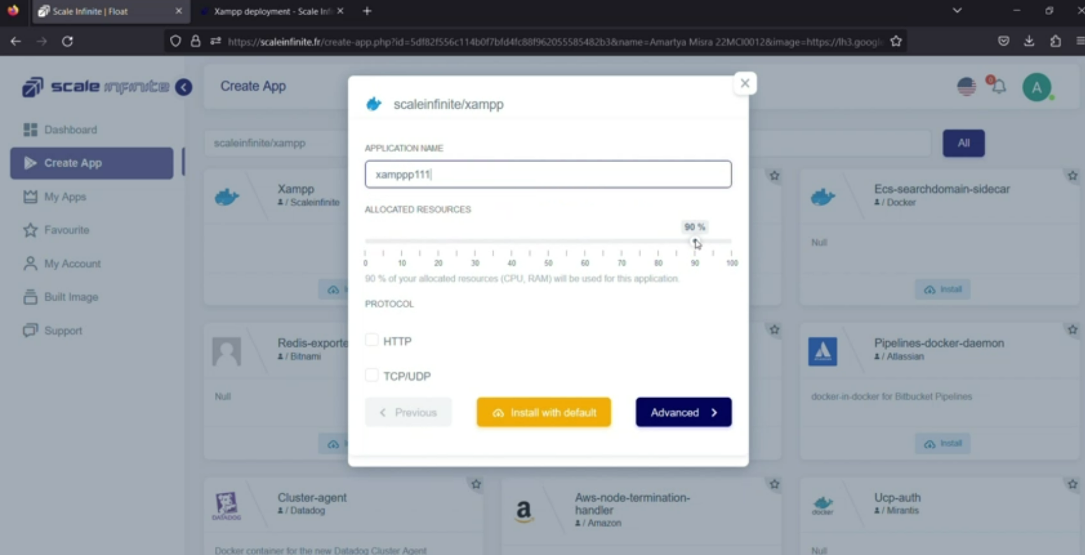This screenshot has width=1085, height=555.
Task: Click the Built Image icon
Action: (x=30, y=297)
